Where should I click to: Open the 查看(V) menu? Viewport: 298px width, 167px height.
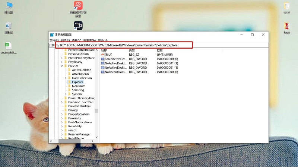76,40
